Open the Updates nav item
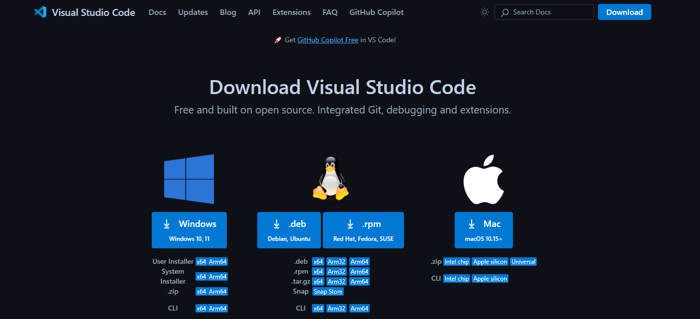Image resolution: width=700 pixels, height=319 pixels. 193,12
